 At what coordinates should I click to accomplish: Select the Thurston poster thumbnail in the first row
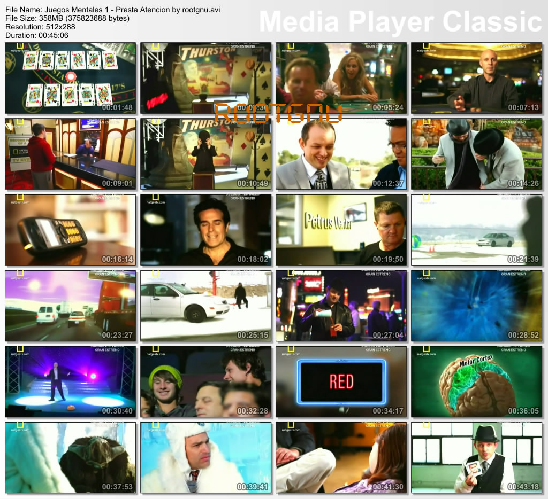pos(206,78)
